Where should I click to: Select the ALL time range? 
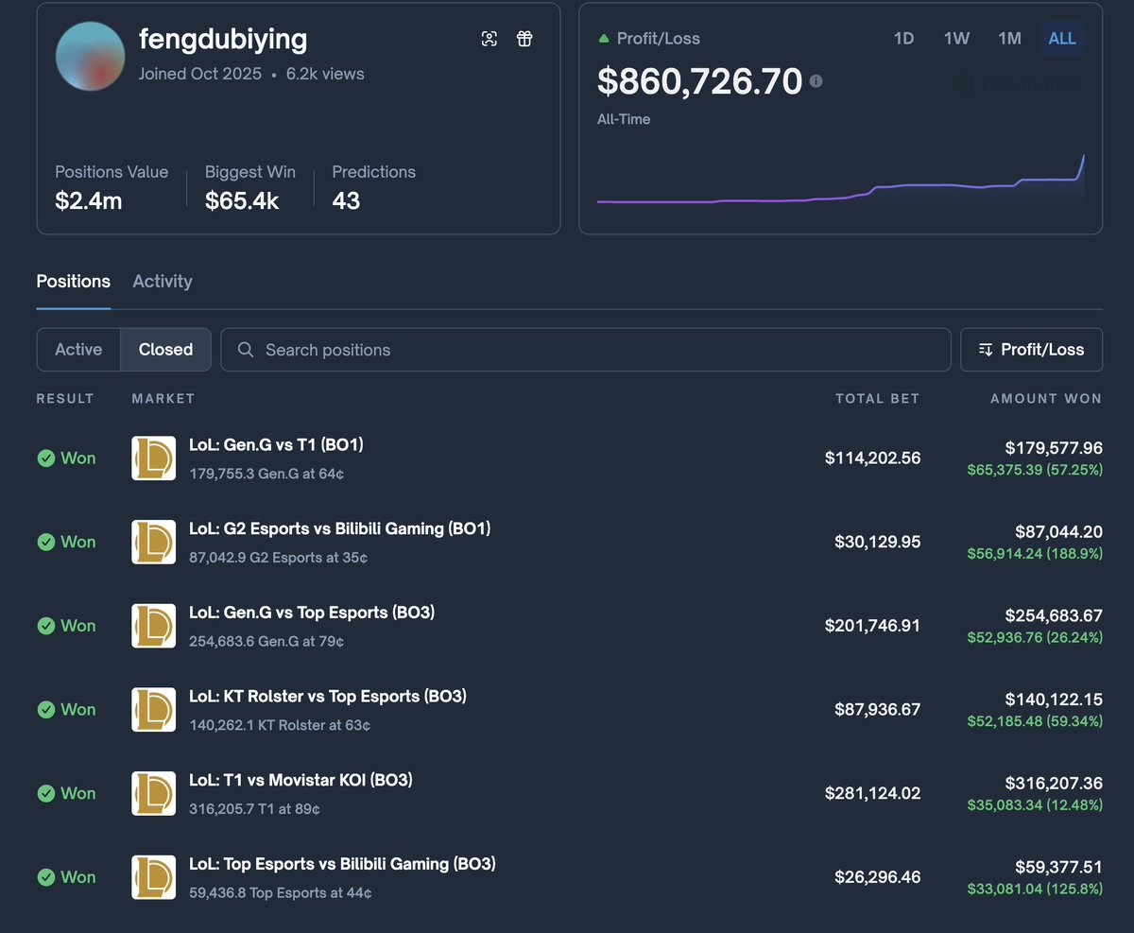click(1062, 39)
